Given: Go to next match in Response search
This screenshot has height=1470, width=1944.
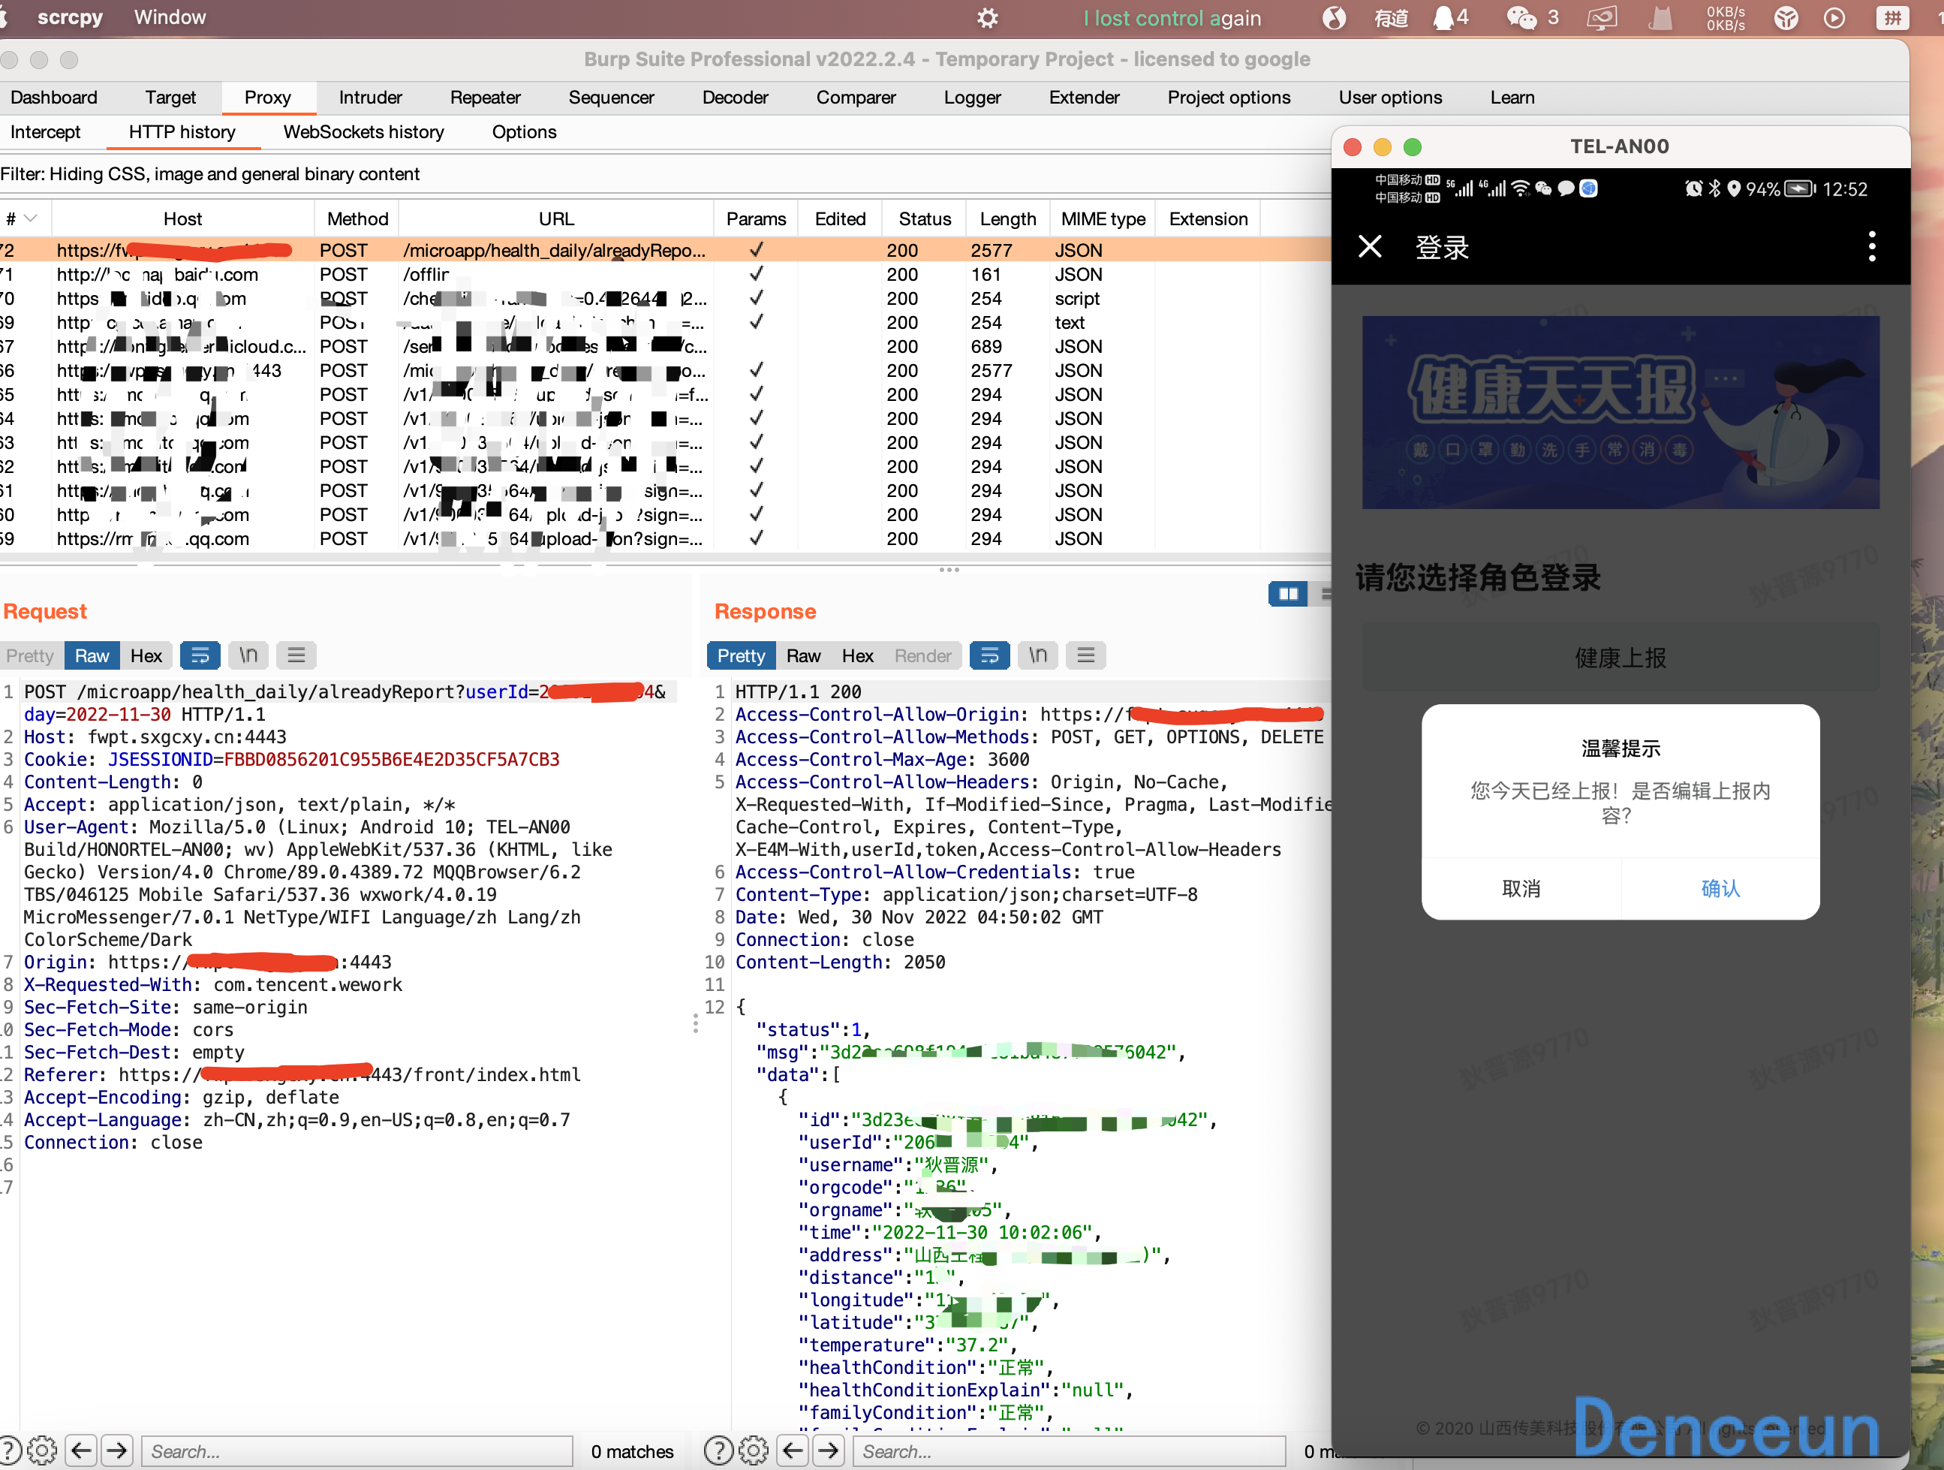Looking at the screenshot, I should 828,1450.
